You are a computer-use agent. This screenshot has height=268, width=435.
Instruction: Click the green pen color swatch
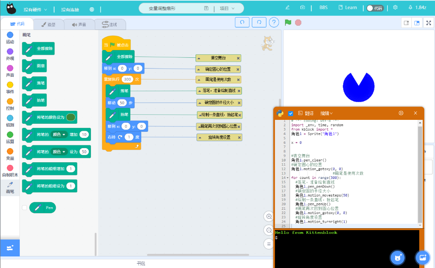coord(71,117)
